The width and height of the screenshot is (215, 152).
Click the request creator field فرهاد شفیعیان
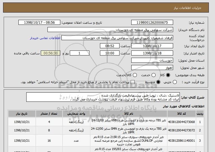[117, 38]
